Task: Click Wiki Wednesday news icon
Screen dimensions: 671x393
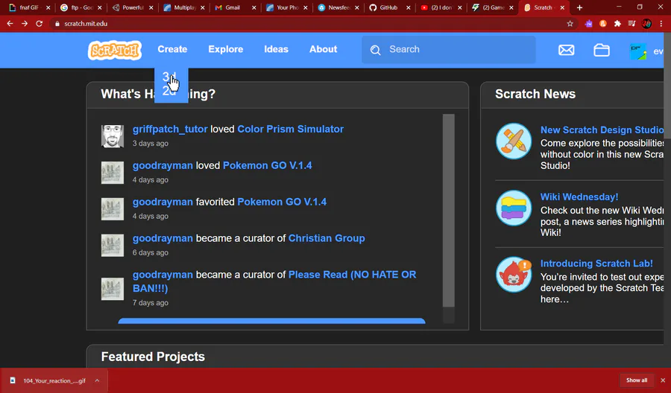Action: click(x=514, y=208)
